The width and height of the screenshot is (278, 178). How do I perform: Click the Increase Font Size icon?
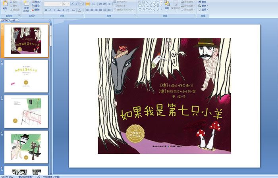click(x=73, y=4)
